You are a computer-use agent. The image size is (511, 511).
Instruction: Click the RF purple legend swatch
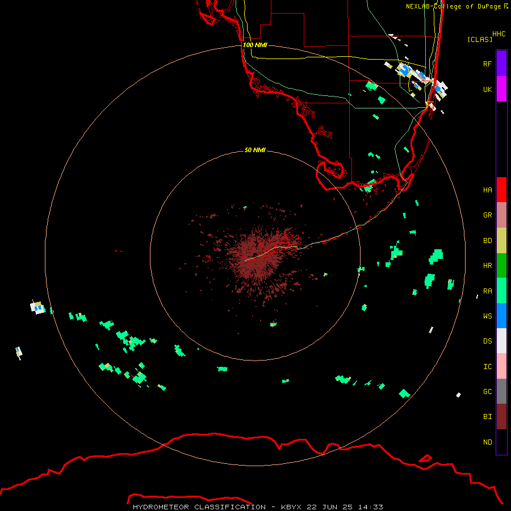pyautogui.click(x=501, y=64)
